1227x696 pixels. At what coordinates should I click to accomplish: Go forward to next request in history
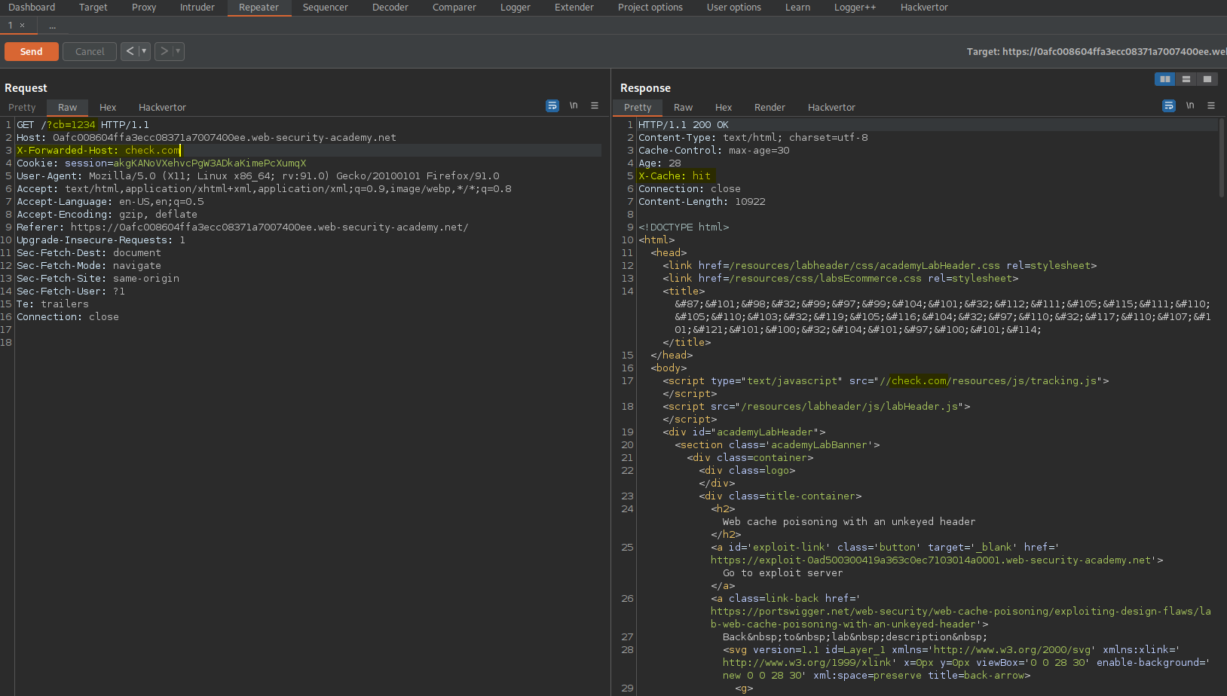[x=164, y=51]
